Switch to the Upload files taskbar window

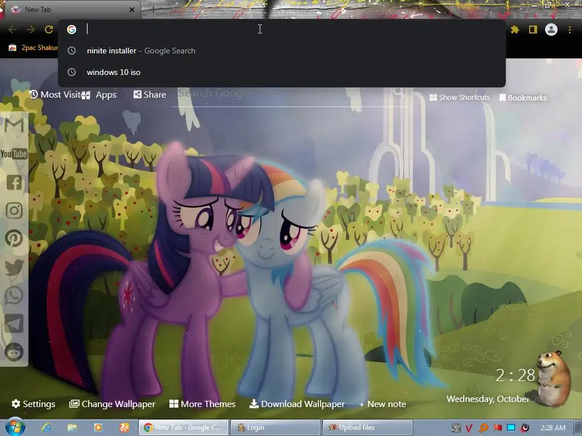[x=368, y=427]
